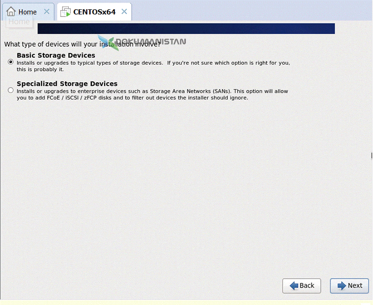Click the Next button
The width and height of the screenshot is (373, 305).
(x=349, y=285)
